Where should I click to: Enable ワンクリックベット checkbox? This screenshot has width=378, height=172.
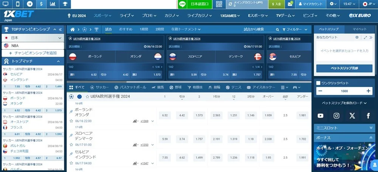point(318,83)
